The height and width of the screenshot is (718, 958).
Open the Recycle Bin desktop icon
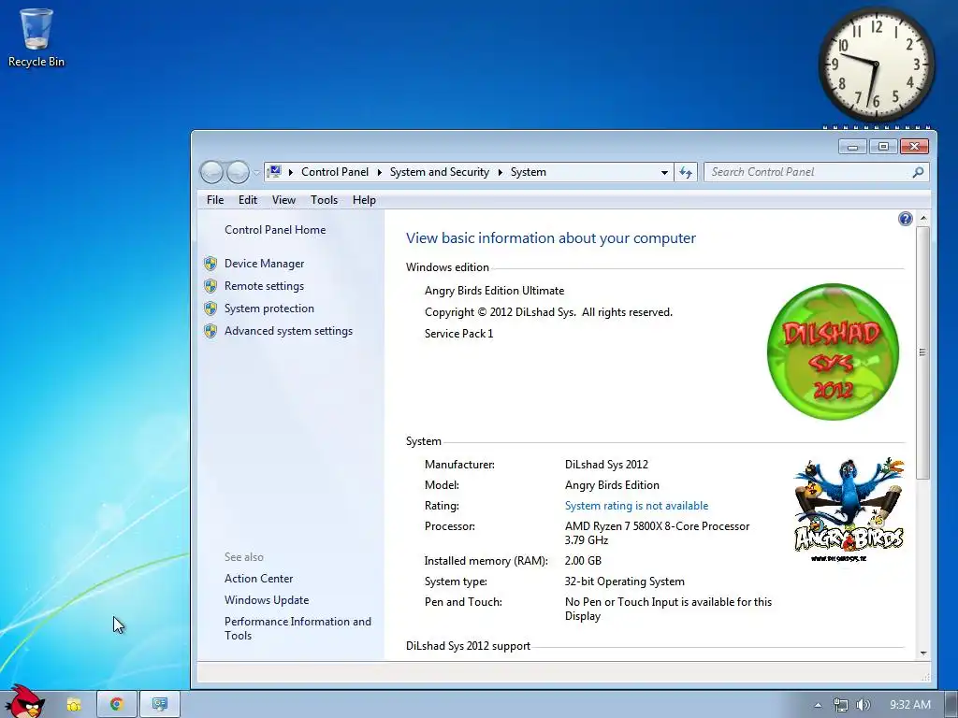[x=36, y=37]
